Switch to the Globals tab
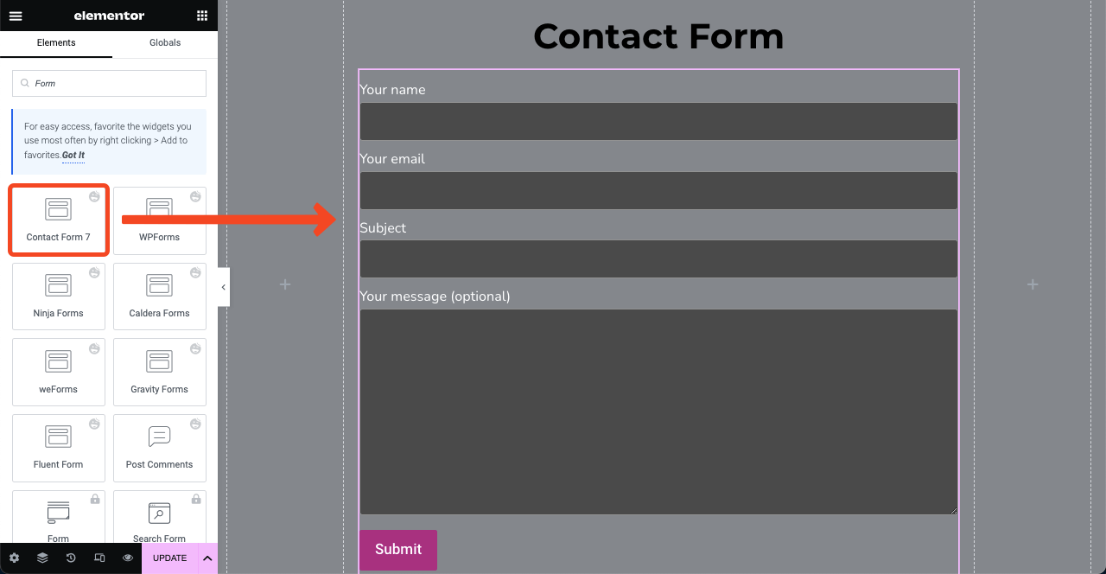The height and width of the screenshot is (574, 1106). point(165,42)
